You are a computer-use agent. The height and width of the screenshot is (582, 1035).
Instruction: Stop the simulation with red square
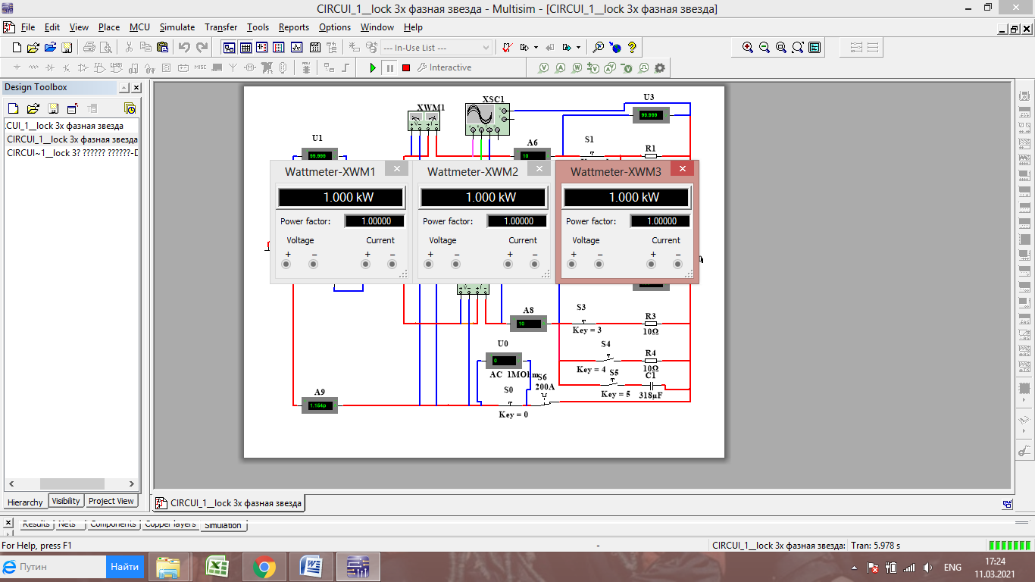pos(406,67)
